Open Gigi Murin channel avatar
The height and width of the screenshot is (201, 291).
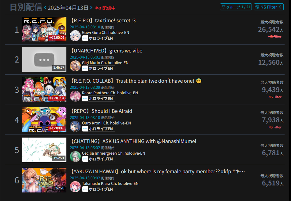tap(75, 66)
